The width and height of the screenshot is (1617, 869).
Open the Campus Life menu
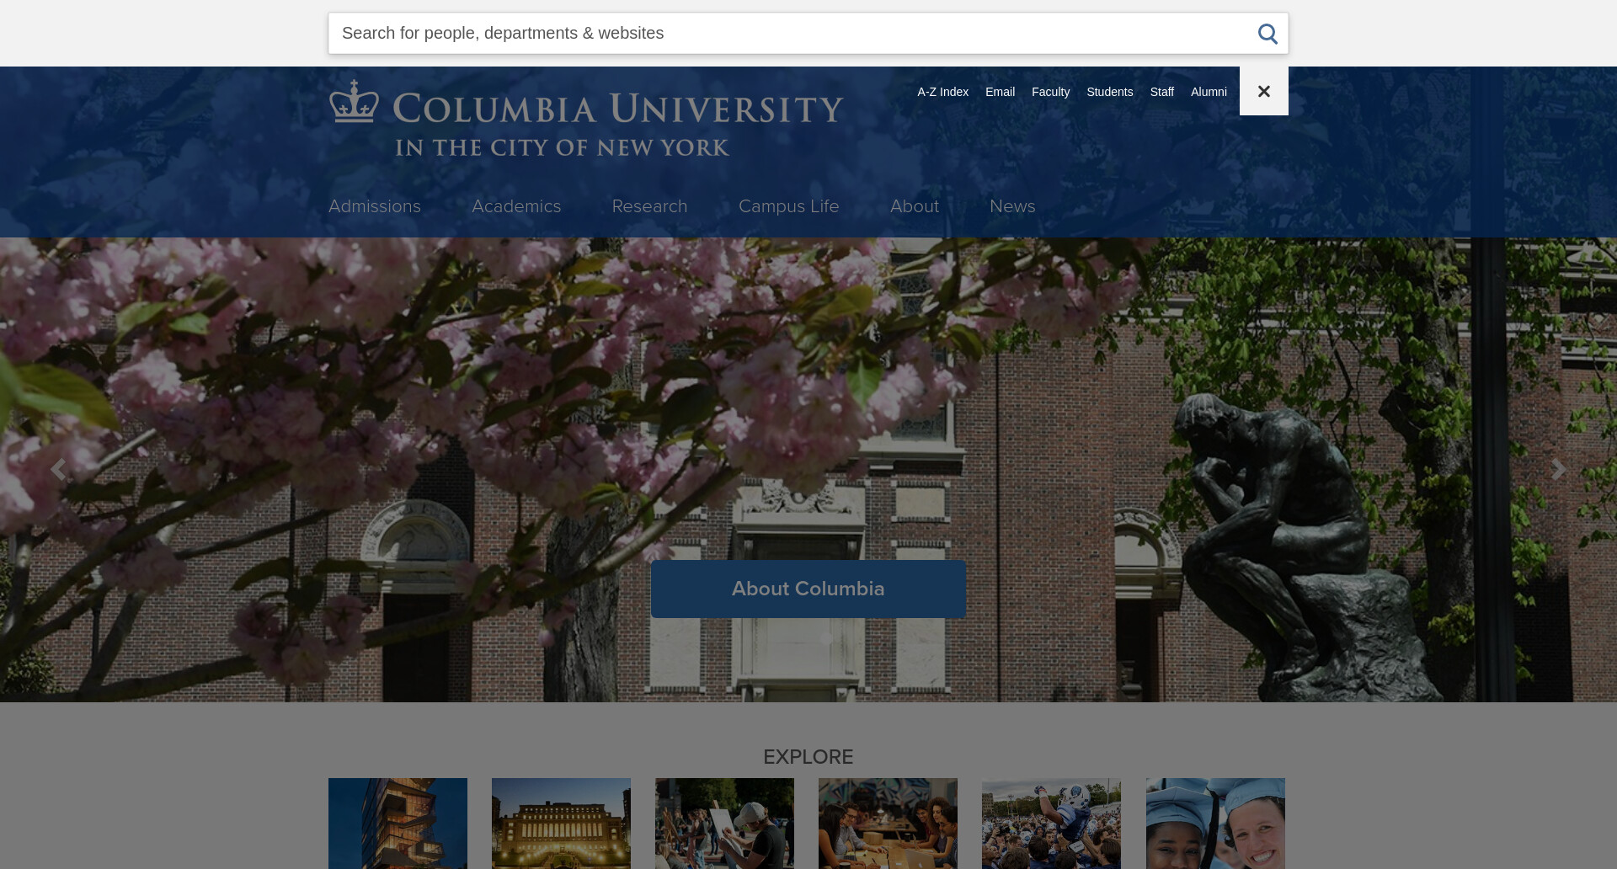[x=788, y=206]
